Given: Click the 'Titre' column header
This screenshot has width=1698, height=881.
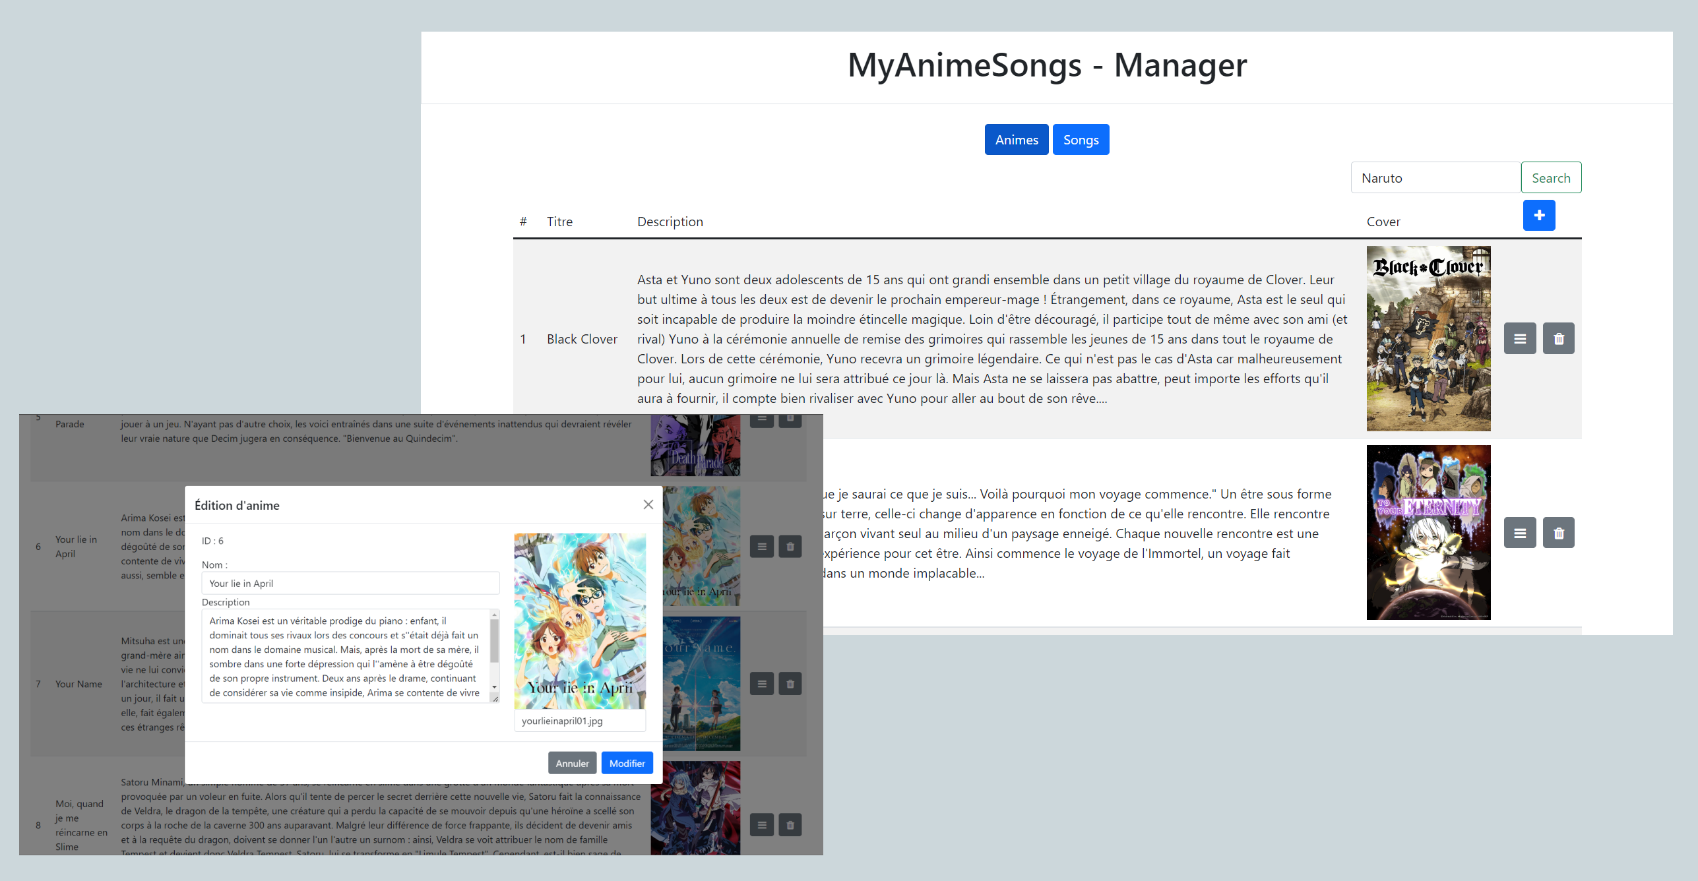Looking at the screenshot, I should 559,222.
